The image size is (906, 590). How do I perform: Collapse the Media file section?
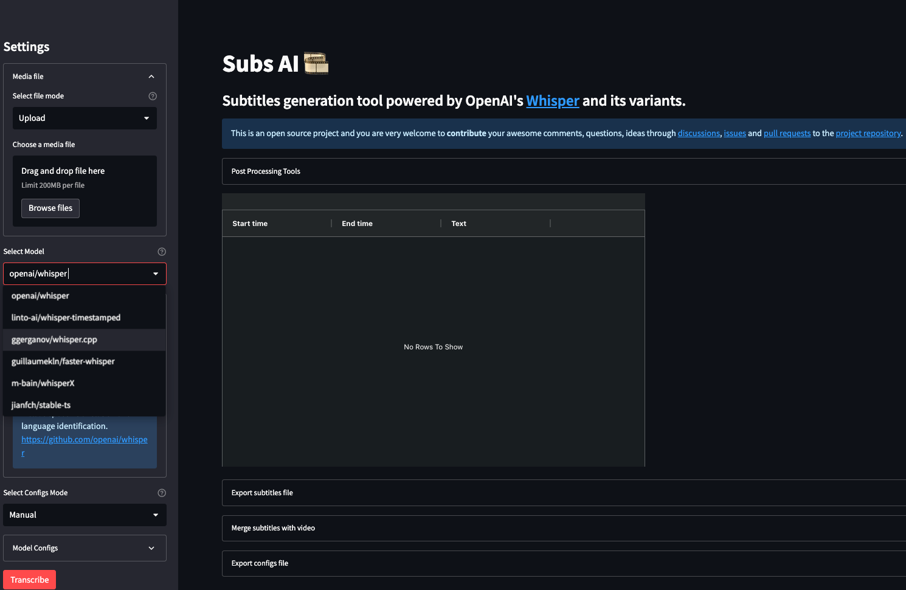85,77
